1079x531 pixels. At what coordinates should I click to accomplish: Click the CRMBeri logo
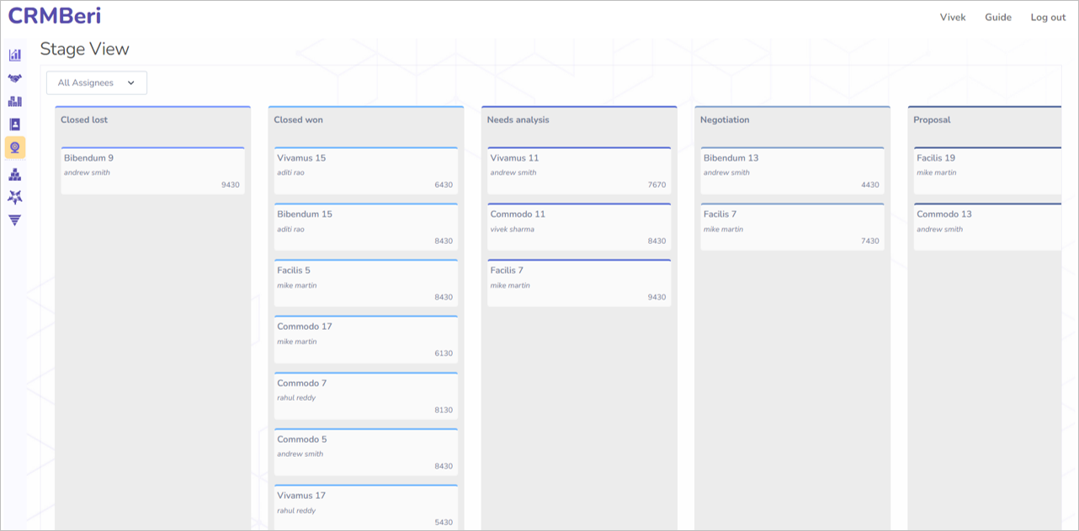point(54,16)
